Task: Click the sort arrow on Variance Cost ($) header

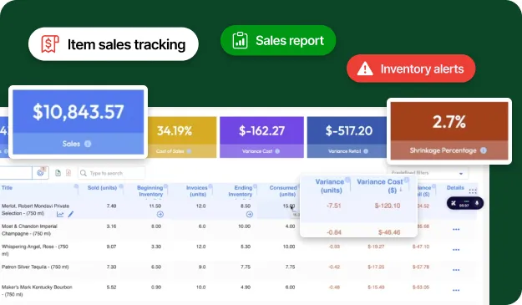Action: pyautogui.click(x=401, y=191)
